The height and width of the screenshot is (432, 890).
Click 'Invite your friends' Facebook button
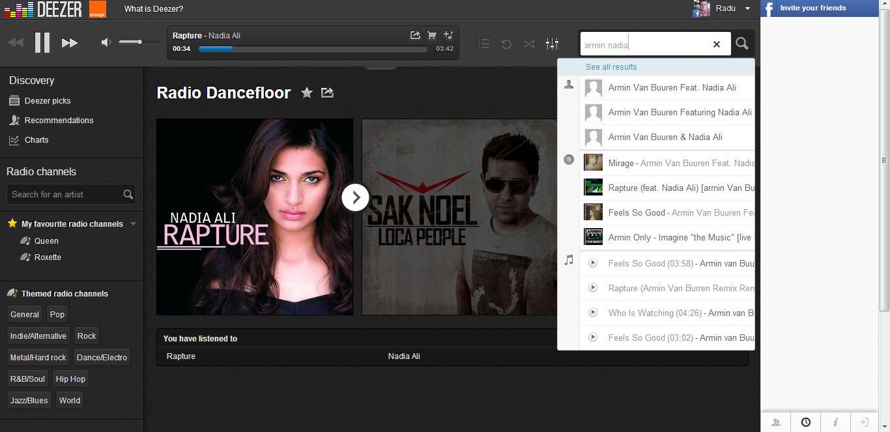(x=819, y=8)
